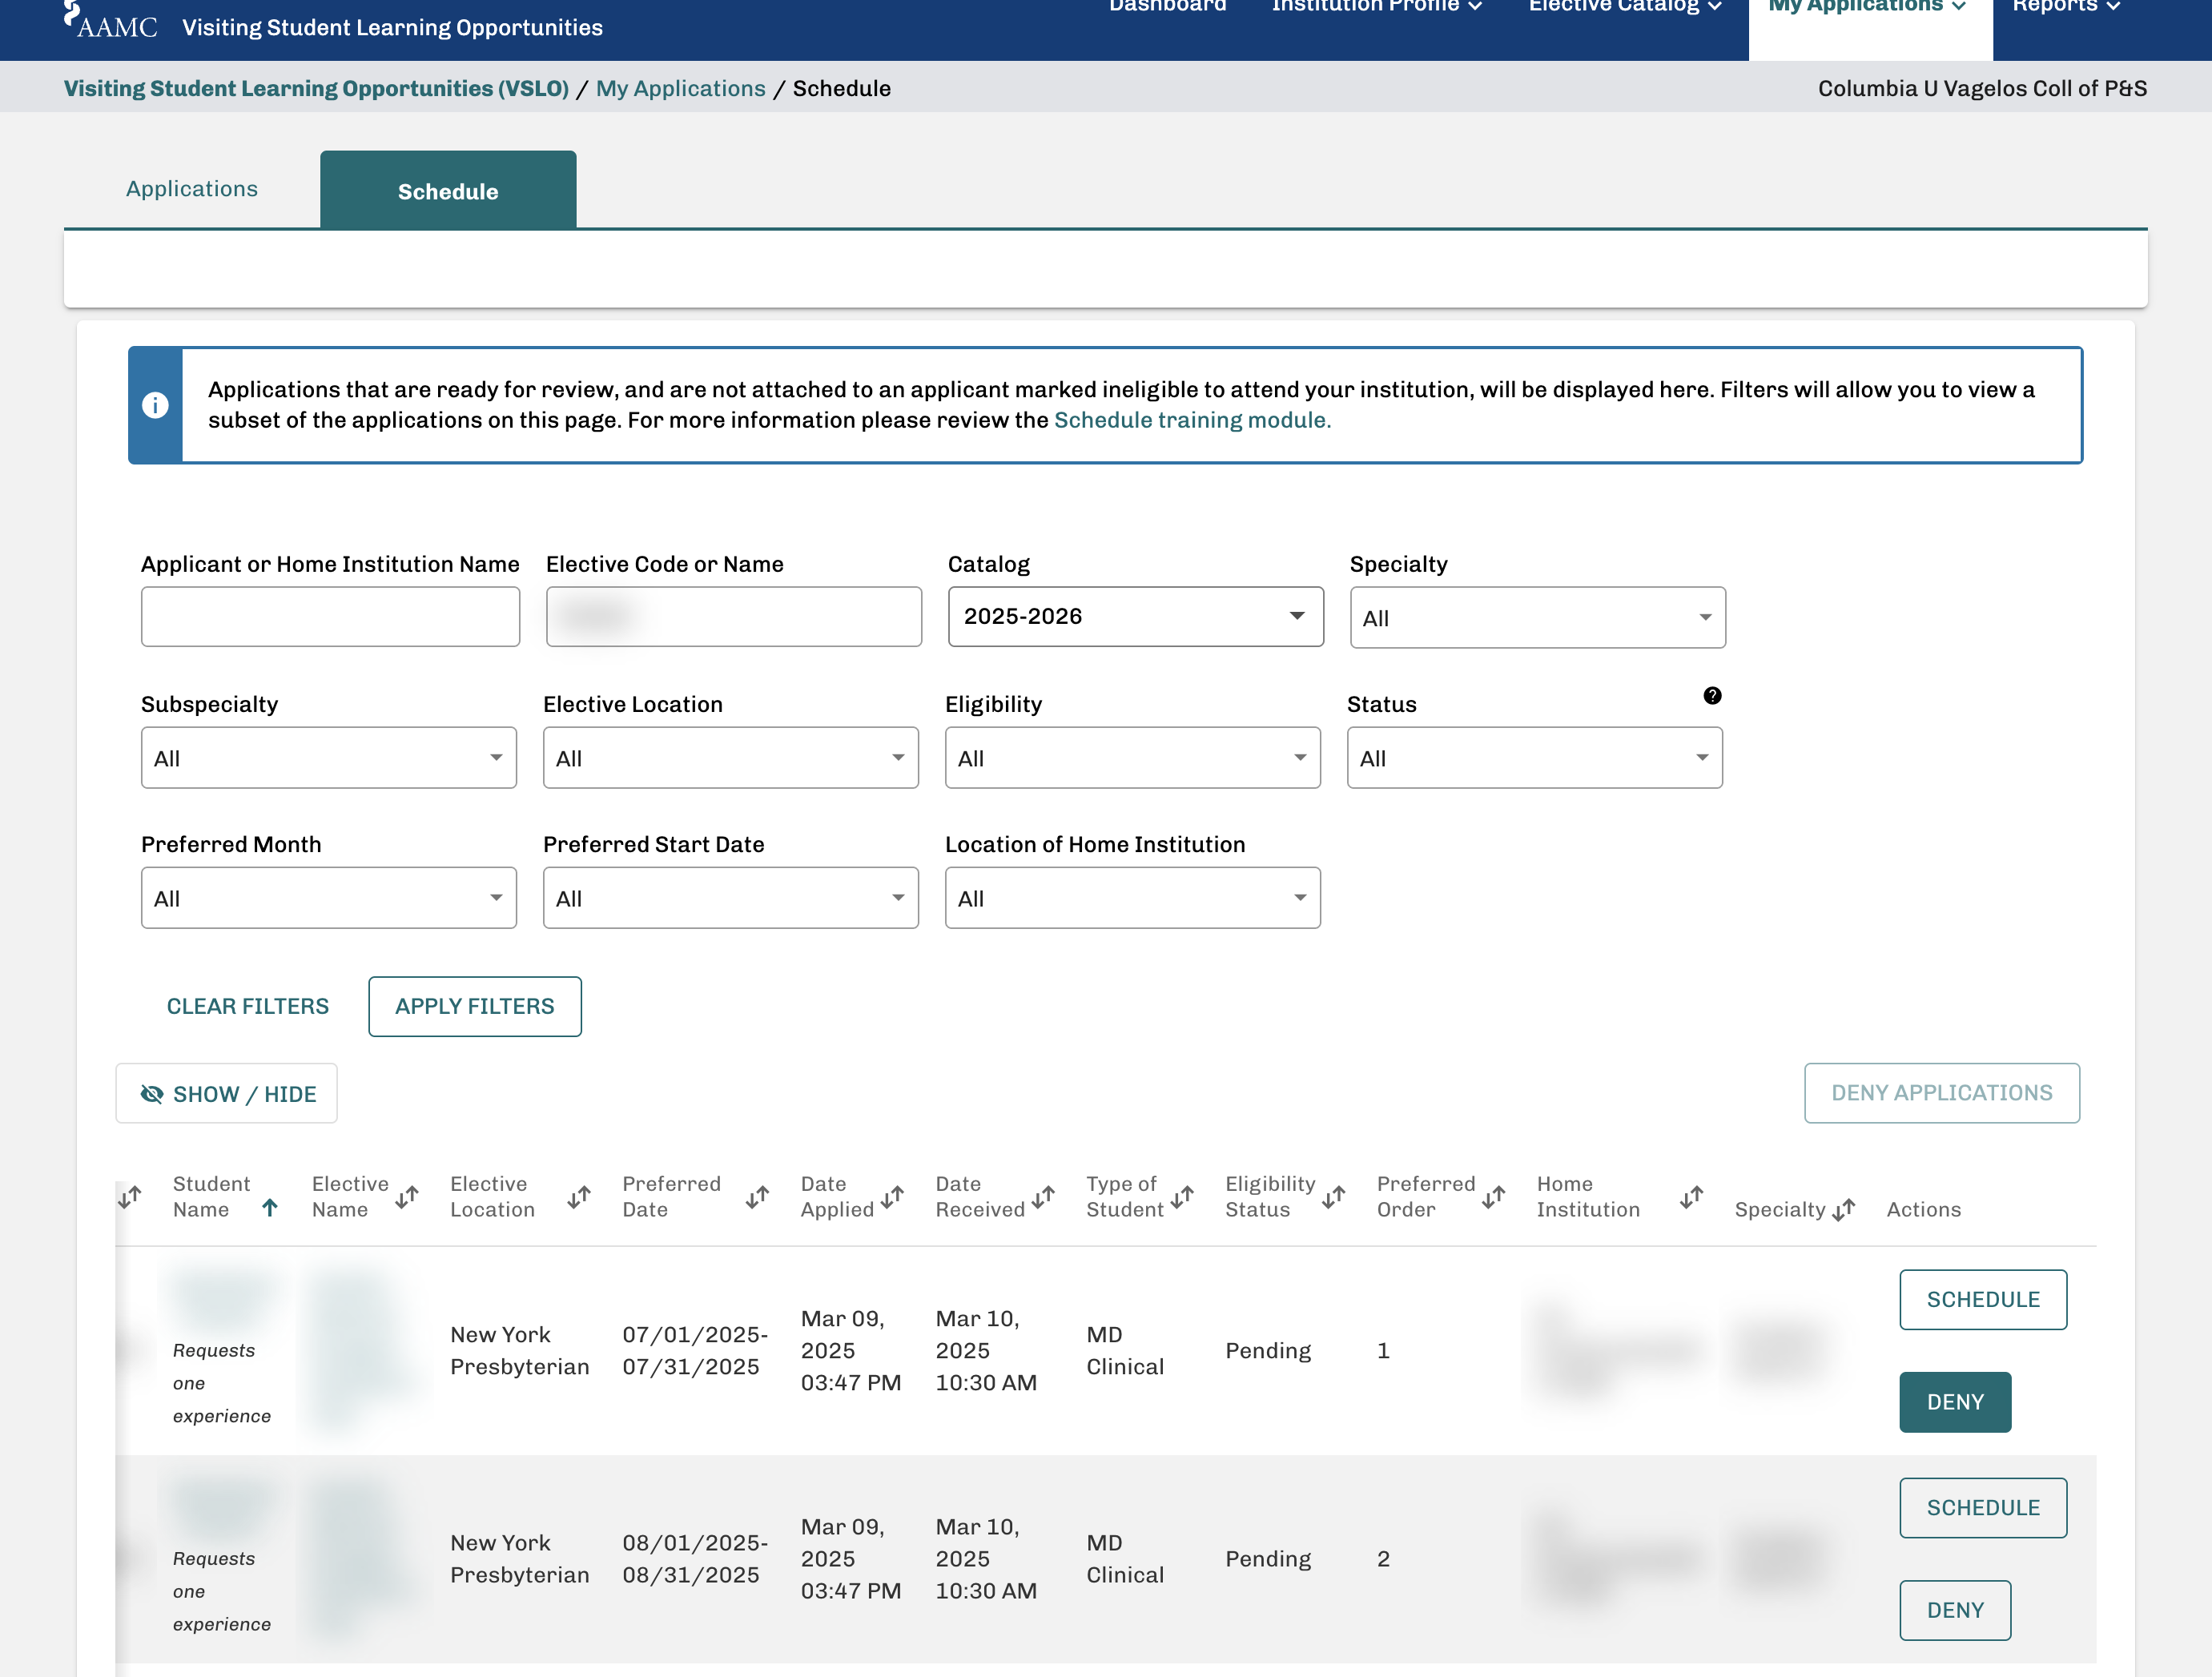Click Deny Applications button

[1942, 1093]
